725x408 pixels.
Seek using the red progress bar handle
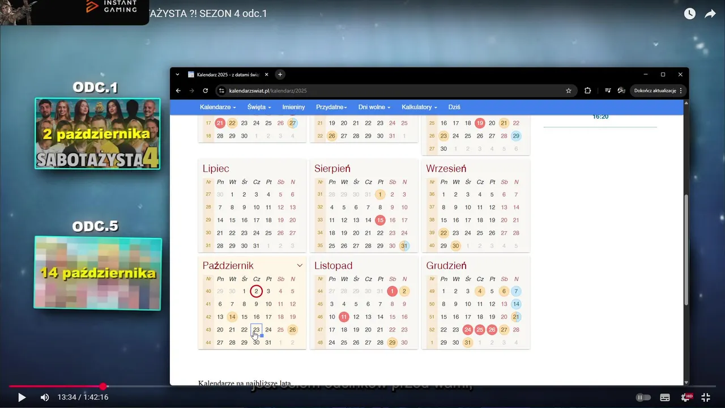click(x=103, y=386)
